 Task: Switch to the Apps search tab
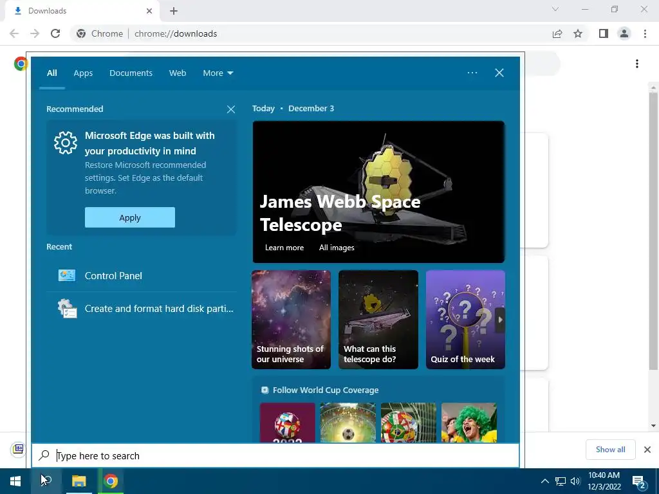[83, 73]
